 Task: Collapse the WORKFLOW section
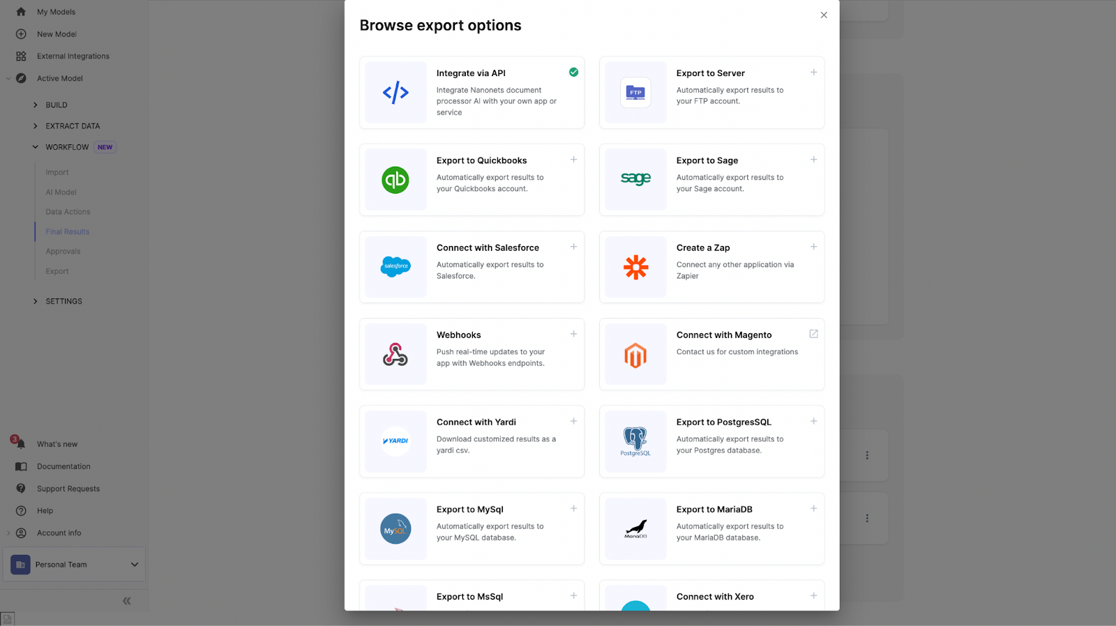36,147
